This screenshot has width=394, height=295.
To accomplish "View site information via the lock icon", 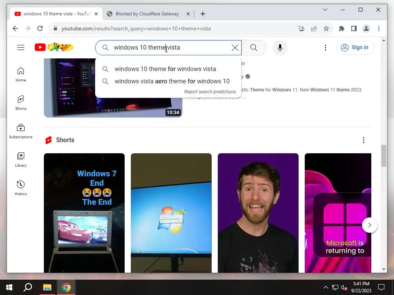I will (55, 28).
